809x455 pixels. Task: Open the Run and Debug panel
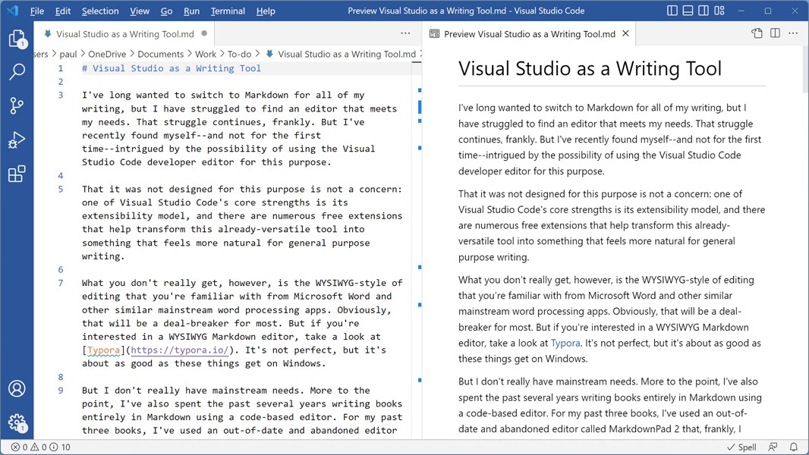click(x=17, y=140)
